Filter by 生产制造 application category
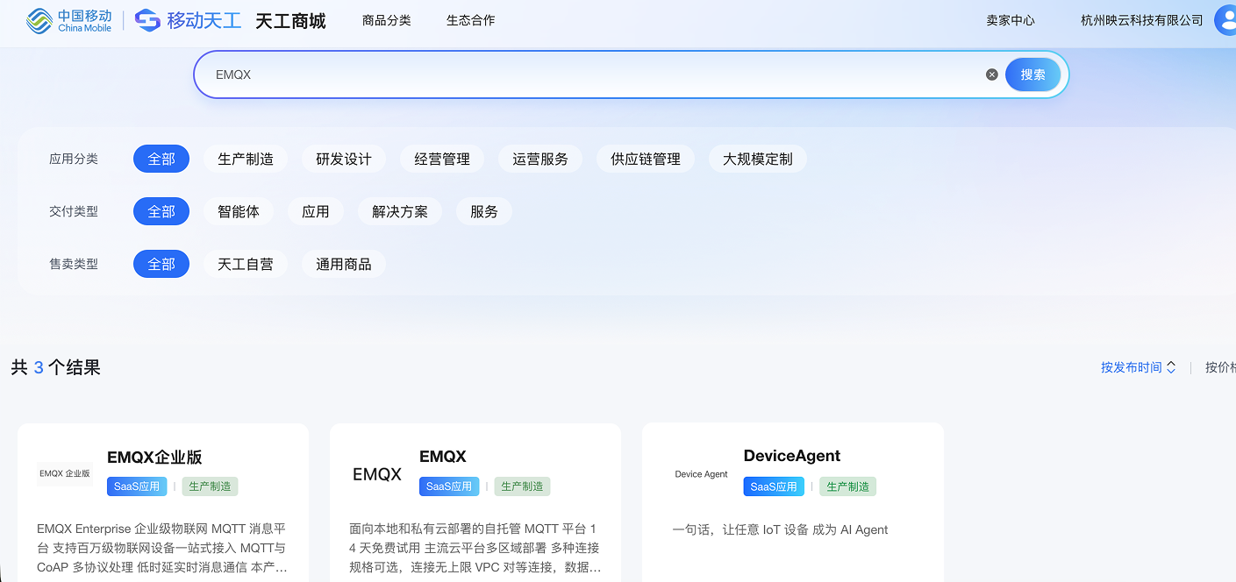Image resolution: width=1236 pixels, height=582 pixels. (x=246, y=159)
